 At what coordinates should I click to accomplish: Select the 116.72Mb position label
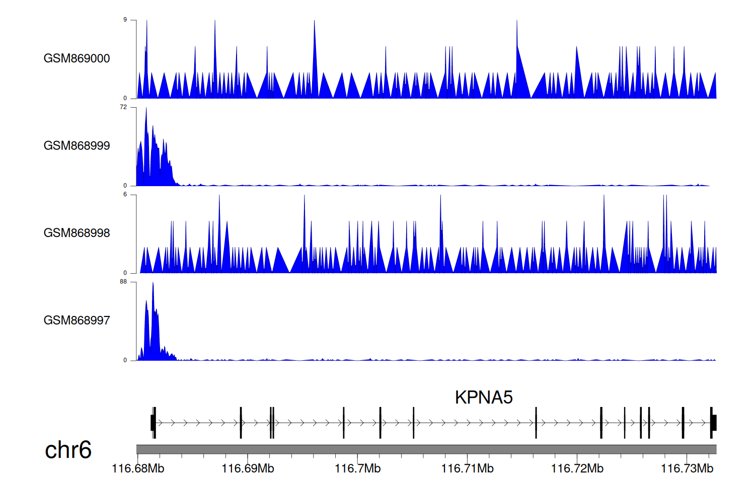577,469
